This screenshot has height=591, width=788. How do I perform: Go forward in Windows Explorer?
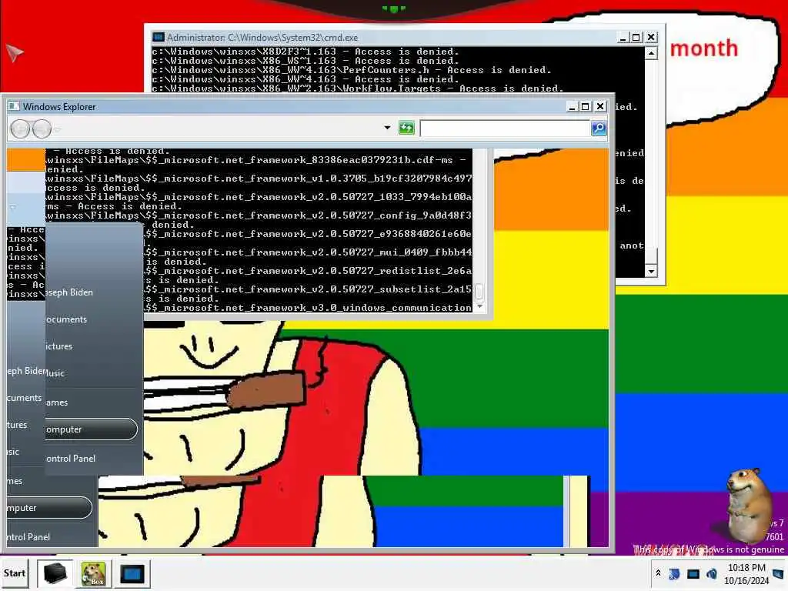[42, 129]
